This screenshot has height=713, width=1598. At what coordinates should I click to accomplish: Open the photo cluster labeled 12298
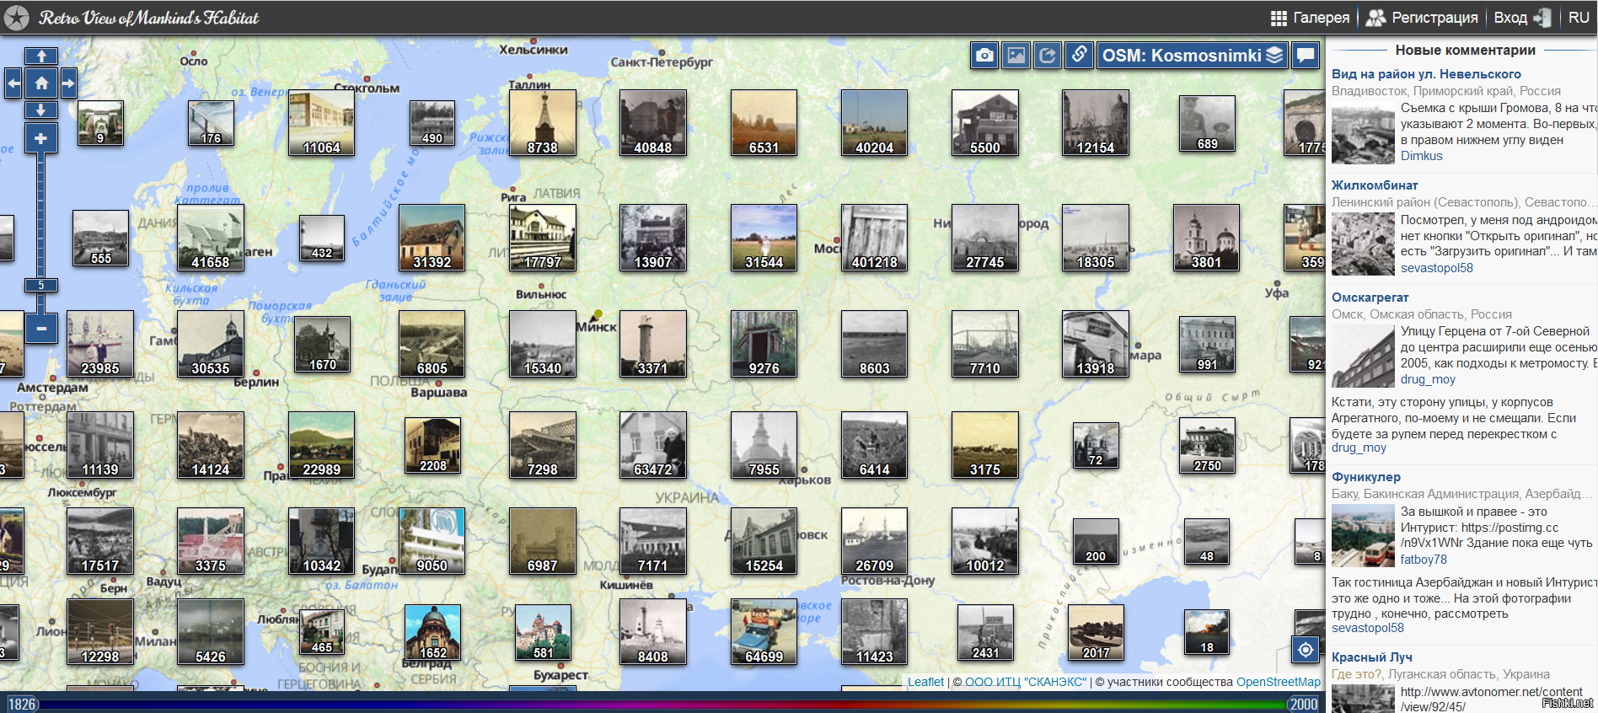point(100,632)
